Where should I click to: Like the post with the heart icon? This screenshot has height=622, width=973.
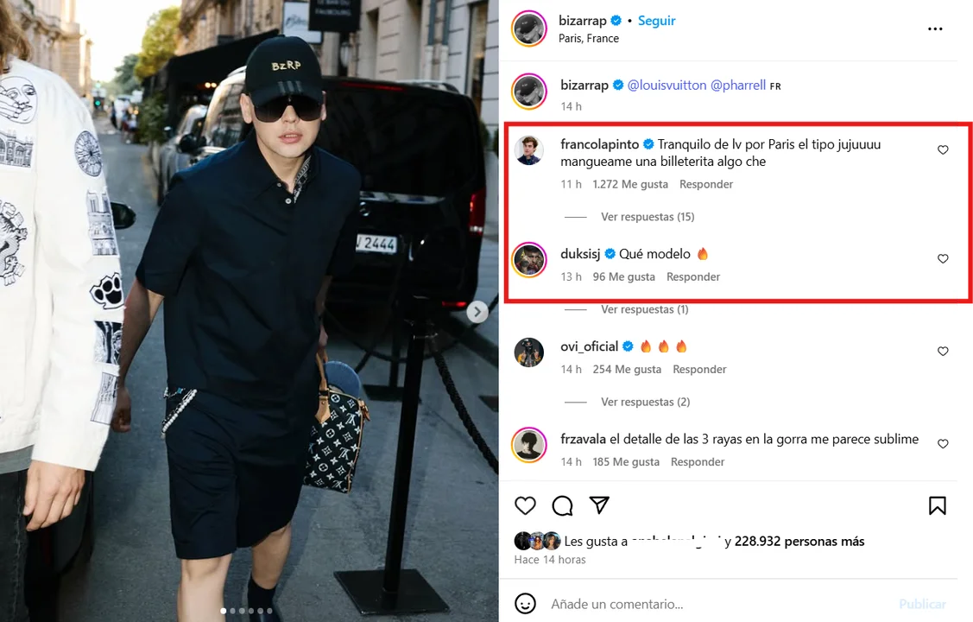click(525, 506)
